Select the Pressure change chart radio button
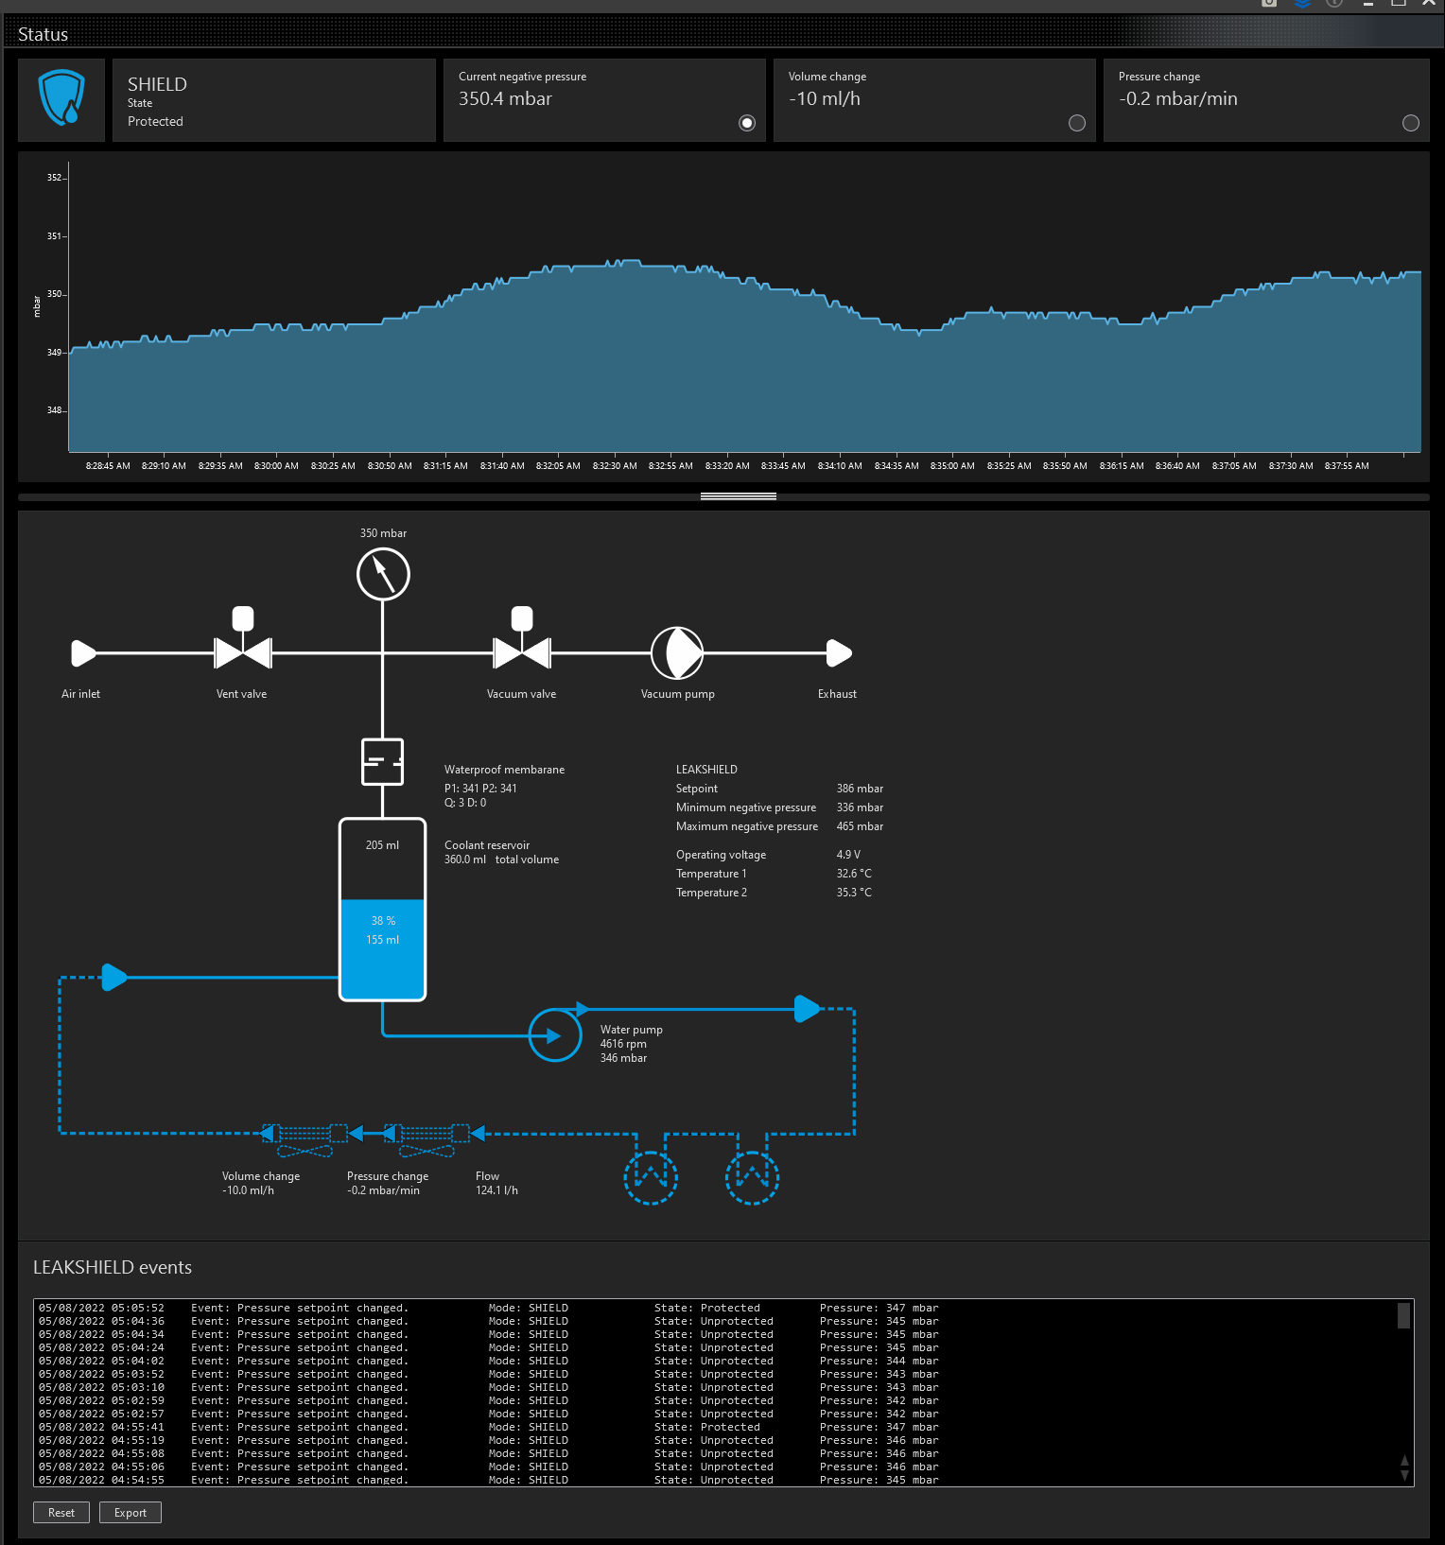The height and width of the screenshot is (1545, 1445). point(1410,123)
